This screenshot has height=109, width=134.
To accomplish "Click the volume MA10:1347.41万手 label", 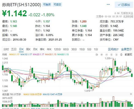I will tap(53, 94).
